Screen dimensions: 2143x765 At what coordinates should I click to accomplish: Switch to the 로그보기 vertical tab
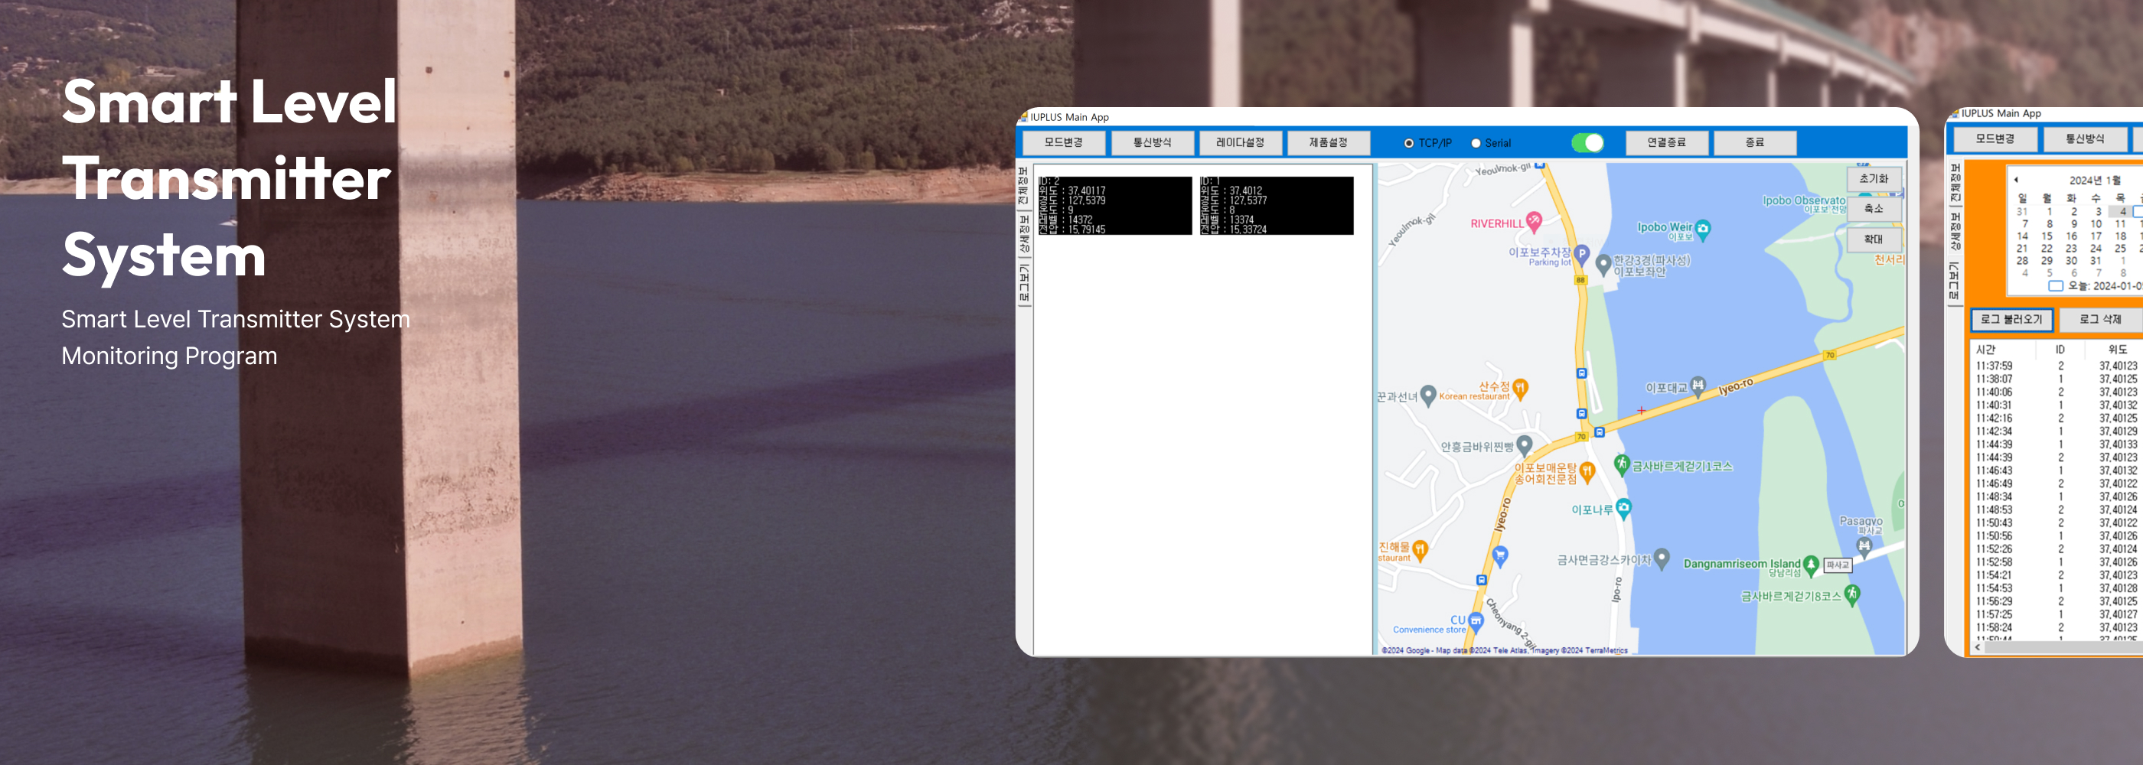pyautogui.click(x=1023, y=285)
